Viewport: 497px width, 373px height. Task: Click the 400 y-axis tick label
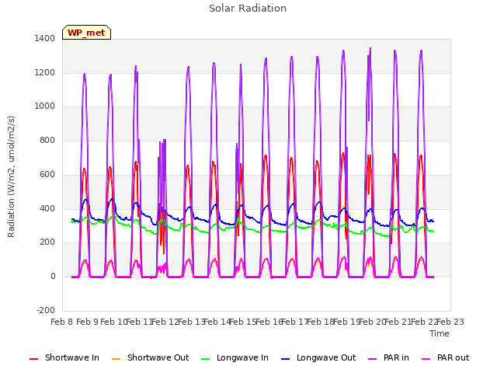[x=47, y=209]
